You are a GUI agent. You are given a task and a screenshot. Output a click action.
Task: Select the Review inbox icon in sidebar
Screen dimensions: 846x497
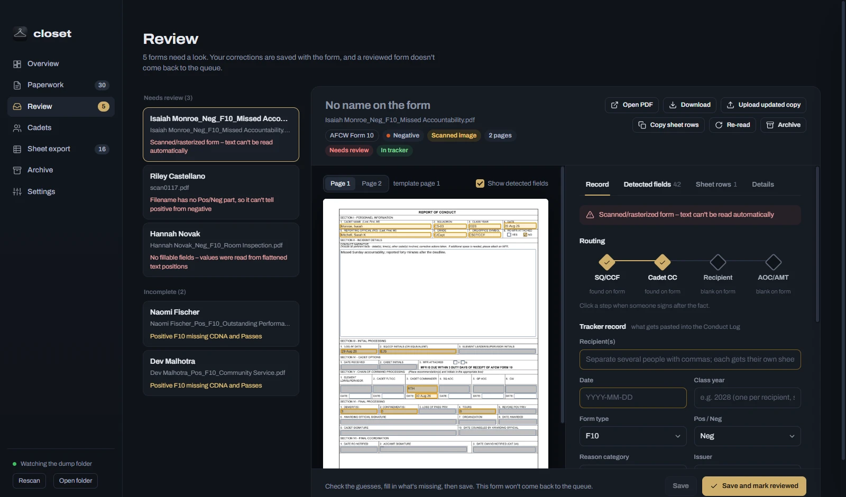click(x=17, y=106)
